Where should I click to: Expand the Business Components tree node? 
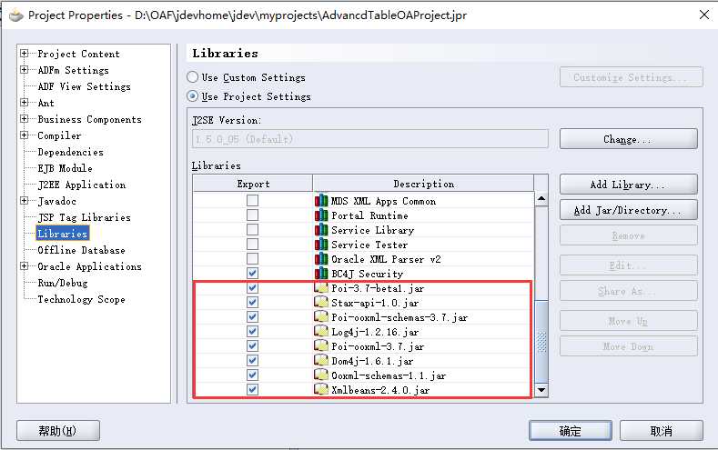click(25, 119)
